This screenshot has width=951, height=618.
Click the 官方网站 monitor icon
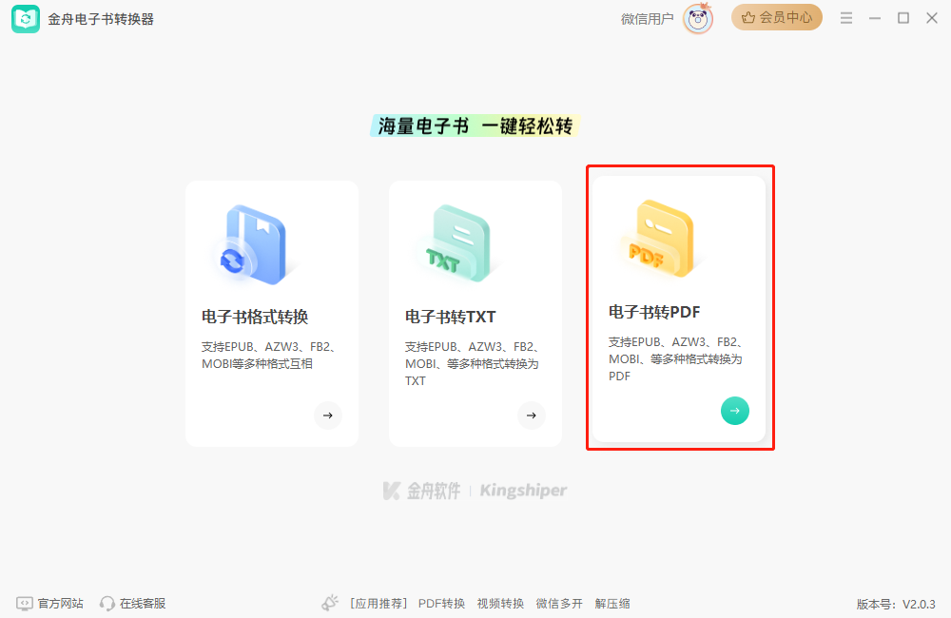(x=25, y=604)
